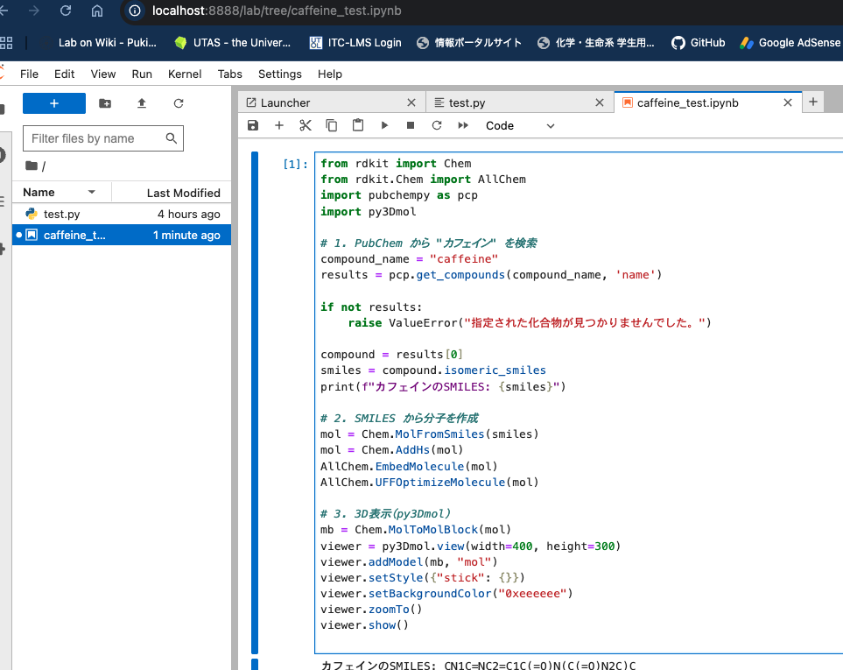
Task: Open the GitHub bookmark
Action: tap(699, 42)
